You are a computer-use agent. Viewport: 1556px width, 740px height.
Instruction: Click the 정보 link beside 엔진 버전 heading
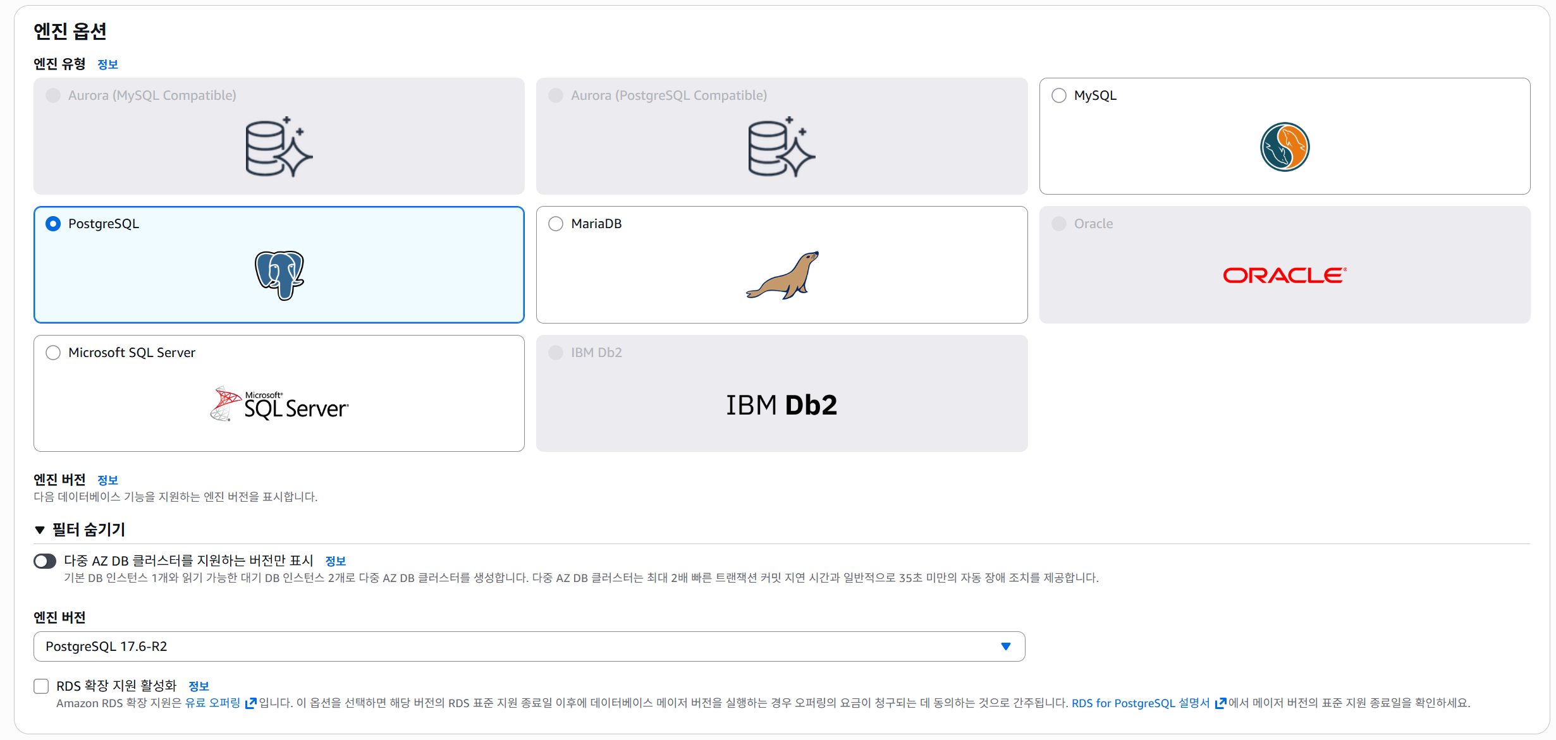pyautogui.click(x=107, y=480)
